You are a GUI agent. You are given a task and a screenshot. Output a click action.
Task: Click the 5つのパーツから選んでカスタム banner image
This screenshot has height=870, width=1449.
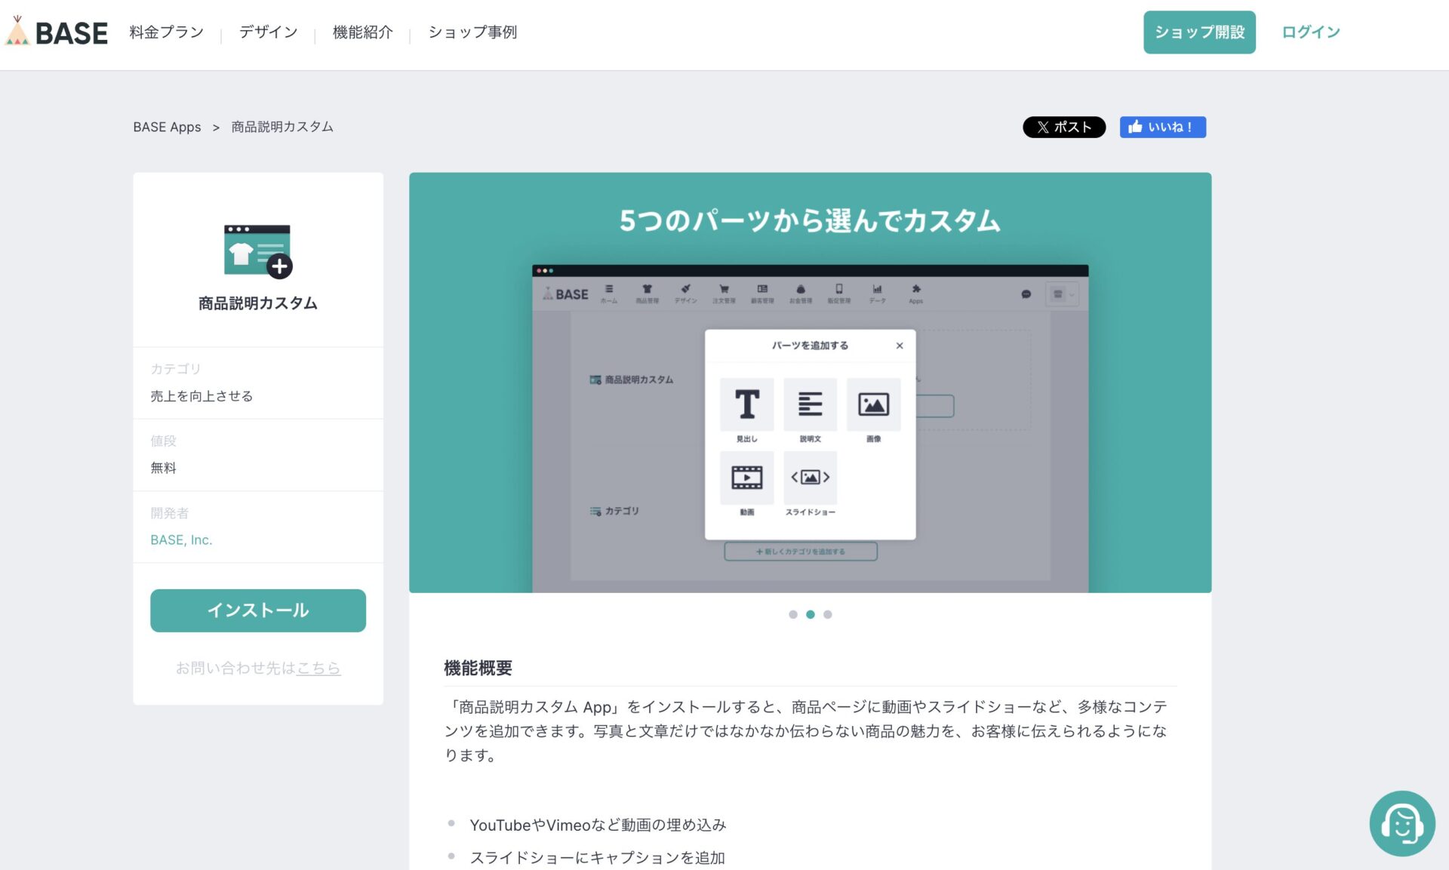[810, 383]
